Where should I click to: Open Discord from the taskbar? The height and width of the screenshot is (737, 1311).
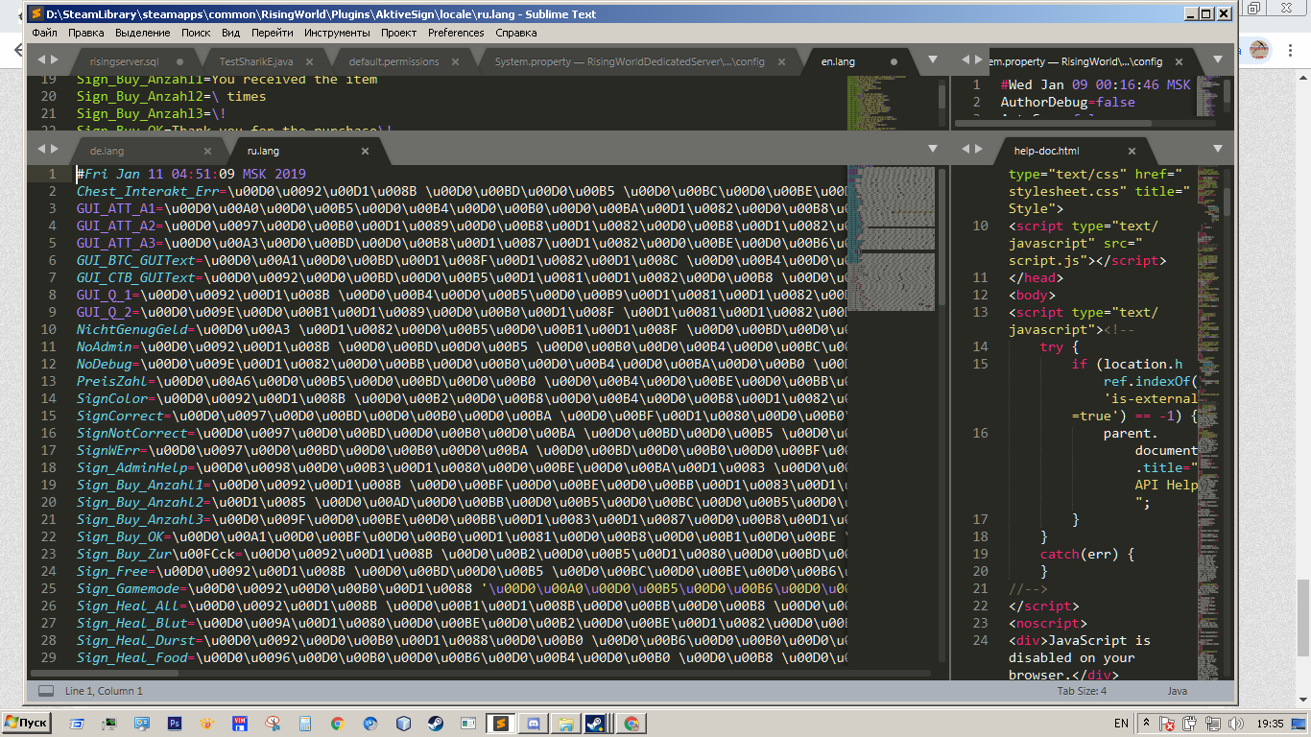[533, 724]
